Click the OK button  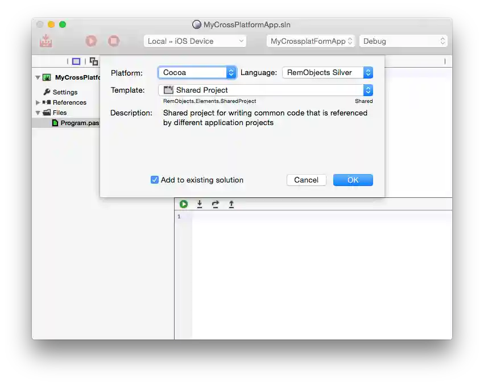(x=353, y=180)
